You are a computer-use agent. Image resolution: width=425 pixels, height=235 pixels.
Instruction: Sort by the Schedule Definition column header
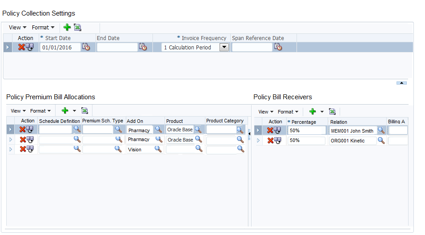coord(60,121)
